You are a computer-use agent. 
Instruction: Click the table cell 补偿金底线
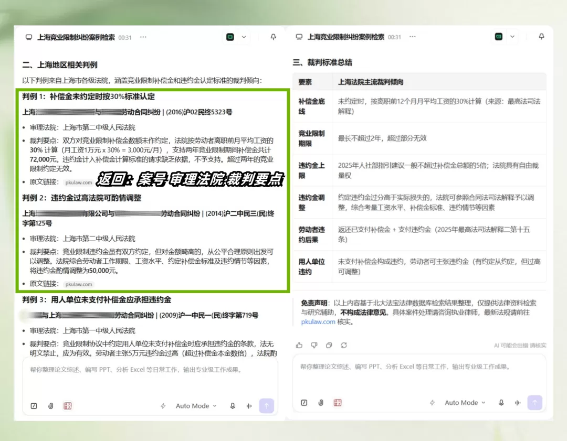(311, 106)
